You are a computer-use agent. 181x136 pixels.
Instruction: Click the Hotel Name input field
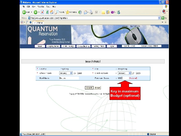pyautogui.click(x=69, y=78)
